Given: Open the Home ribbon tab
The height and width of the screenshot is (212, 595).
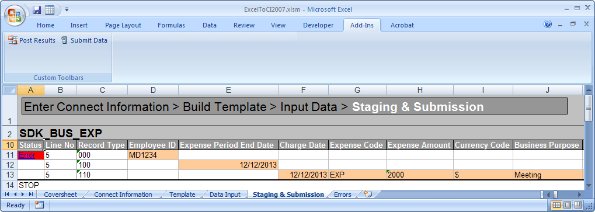Looking at the screenshot, I should click(45, 26).
